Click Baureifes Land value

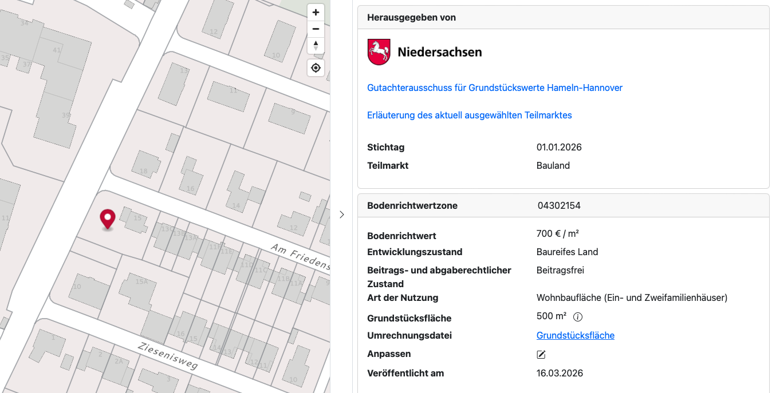click(x=568, y=252)
